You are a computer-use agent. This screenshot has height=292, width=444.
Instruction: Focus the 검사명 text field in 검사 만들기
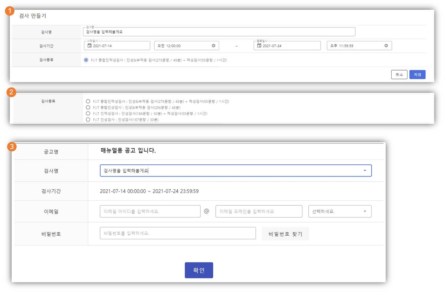click(x=219, y=32)
